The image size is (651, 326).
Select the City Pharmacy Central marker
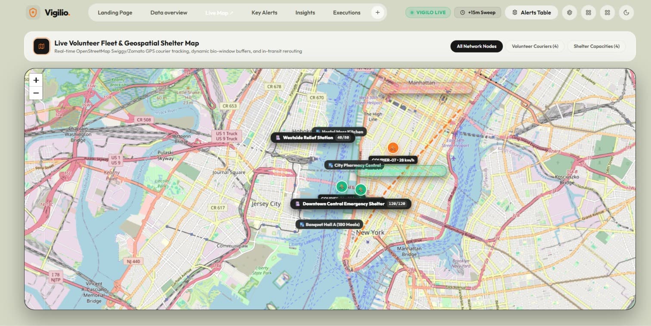(354, 165)
